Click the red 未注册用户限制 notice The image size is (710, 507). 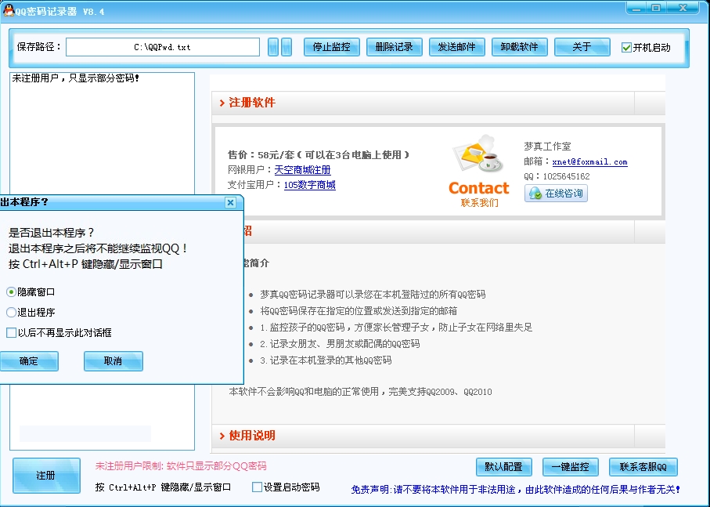(181, 465)
